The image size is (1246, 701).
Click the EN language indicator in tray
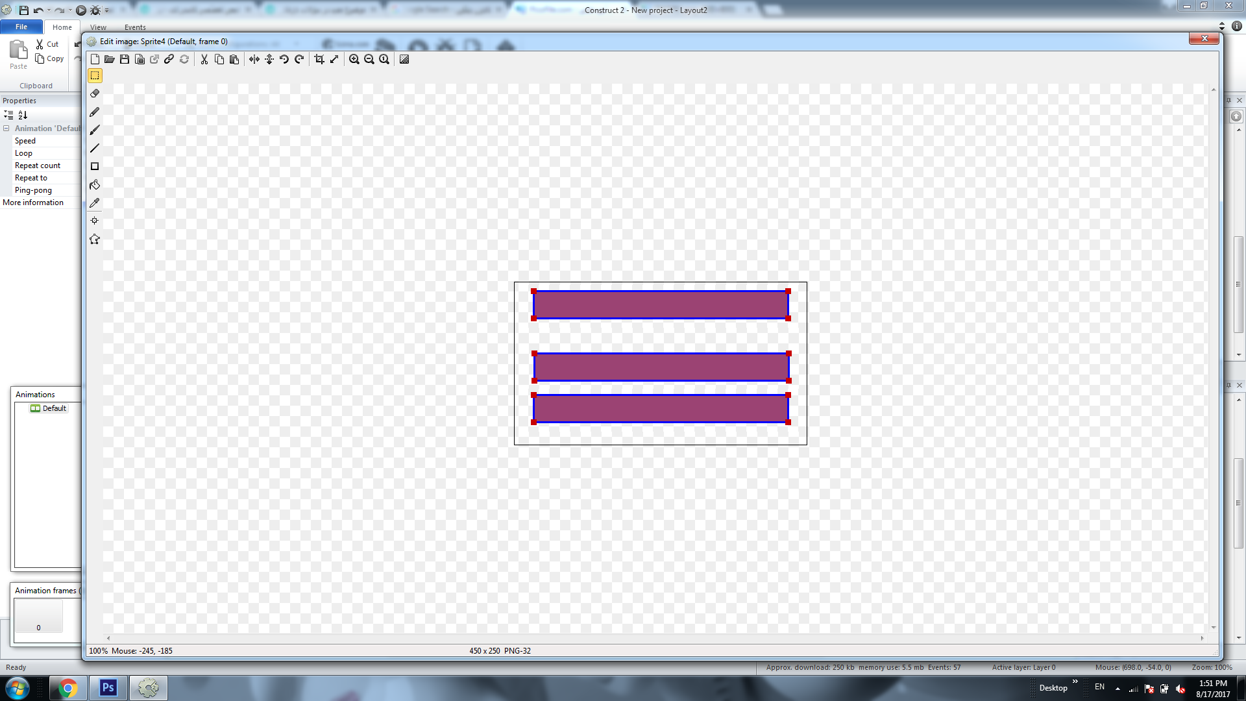(1099, 687)
